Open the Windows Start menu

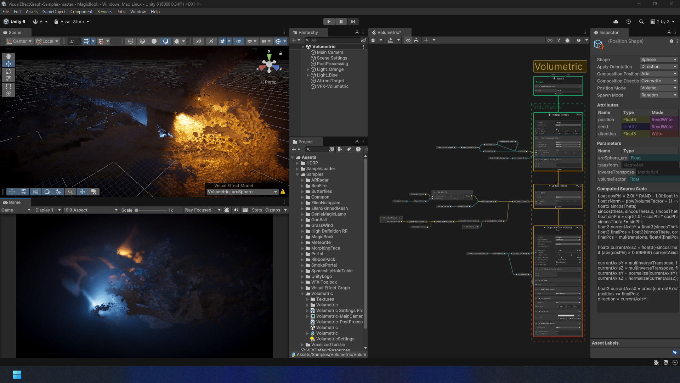tap(17, 374)
